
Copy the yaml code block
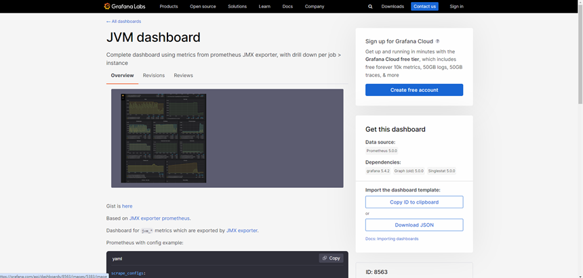(x=331, y=258)
